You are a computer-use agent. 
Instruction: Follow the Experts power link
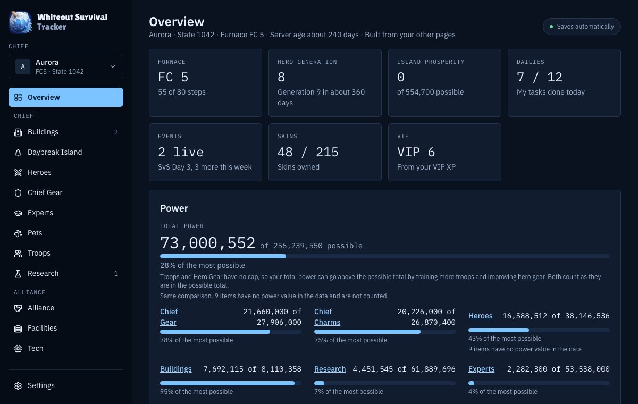[x=481, y=369]
